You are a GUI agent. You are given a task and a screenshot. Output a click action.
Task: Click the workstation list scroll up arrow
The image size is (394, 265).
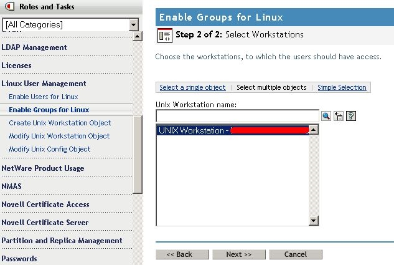[313, 130]
